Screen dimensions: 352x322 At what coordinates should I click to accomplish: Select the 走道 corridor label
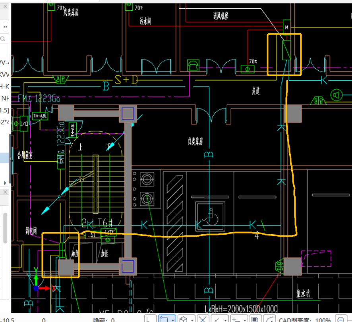click(256, 91)
